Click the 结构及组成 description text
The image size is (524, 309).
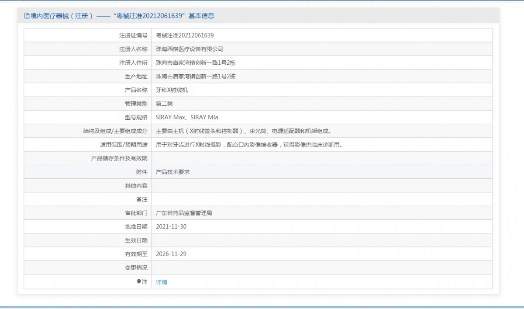246,131
